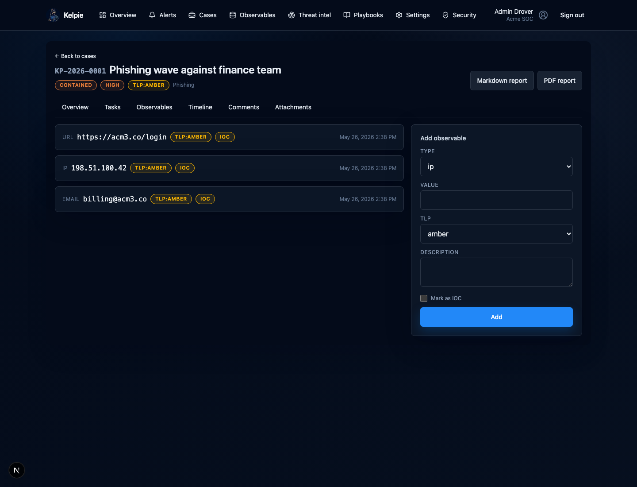Viewport: 637px width, 487px height.
Task: Expand the TLP dropdown showing amber
Action: (496, 234)
